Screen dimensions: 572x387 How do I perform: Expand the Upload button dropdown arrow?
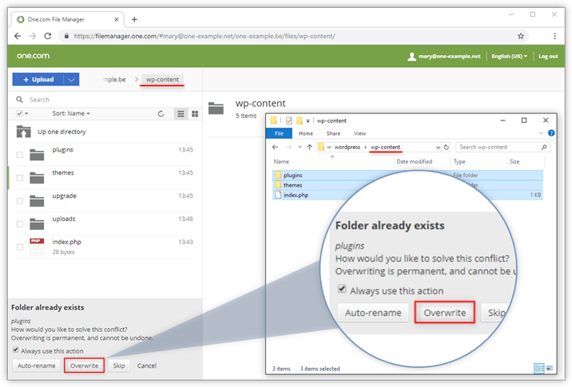72,80
